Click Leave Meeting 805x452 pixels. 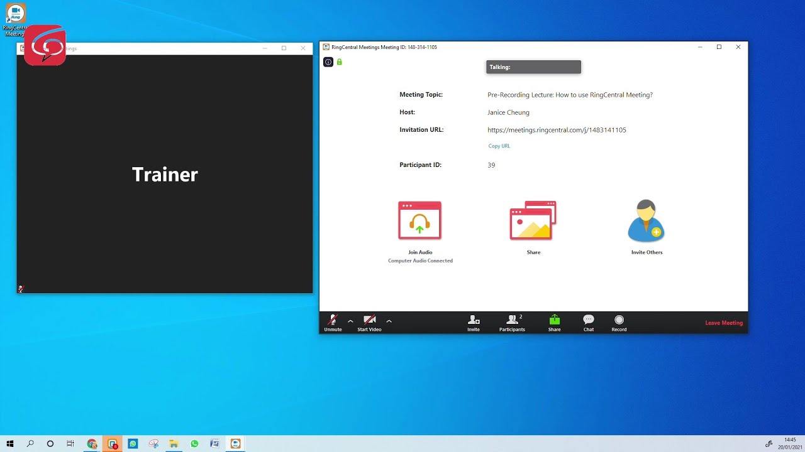724,323
